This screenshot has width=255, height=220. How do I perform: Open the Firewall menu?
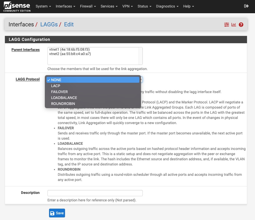click(88, 6)
